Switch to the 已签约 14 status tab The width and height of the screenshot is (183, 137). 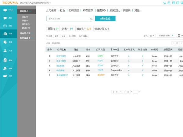[53, 29]
